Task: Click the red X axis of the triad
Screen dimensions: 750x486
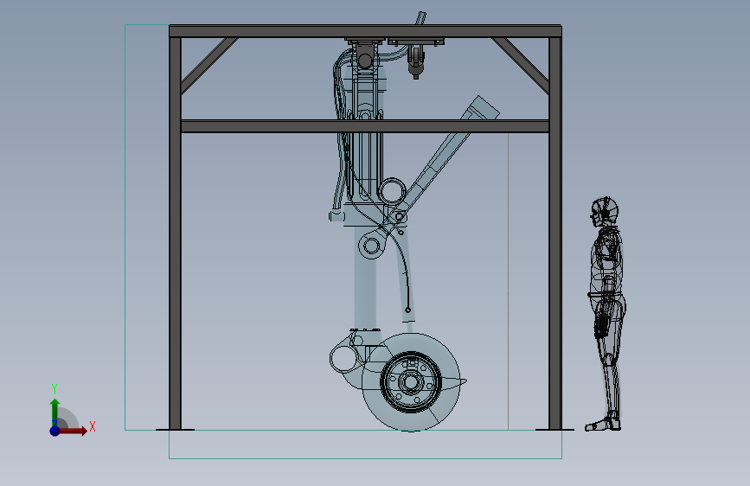Action: coord(74,431)
